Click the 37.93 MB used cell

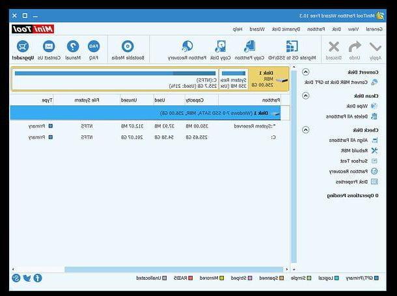point(164,126)
